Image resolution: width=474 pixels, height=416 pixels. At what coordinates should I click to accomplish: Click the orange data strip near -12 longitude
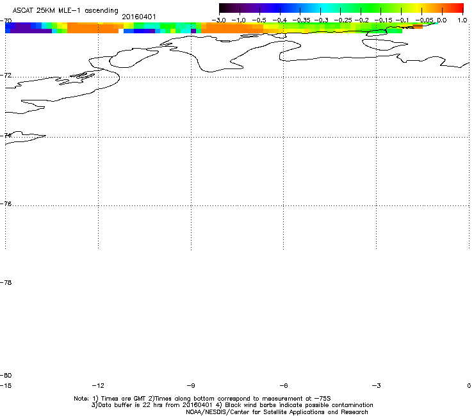(x=92, y=28)
